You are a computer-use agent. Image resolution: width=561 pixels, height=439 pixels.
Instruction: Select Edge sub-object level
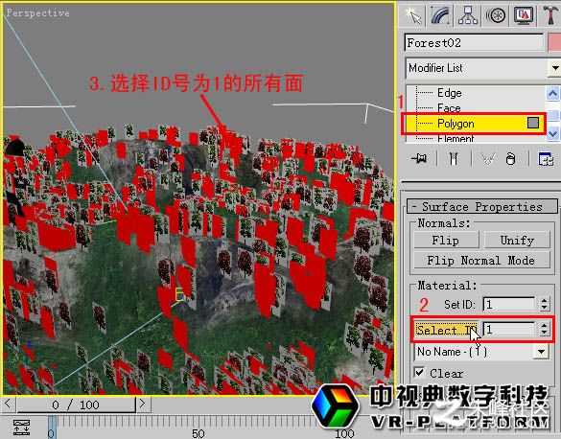point(450,93)
